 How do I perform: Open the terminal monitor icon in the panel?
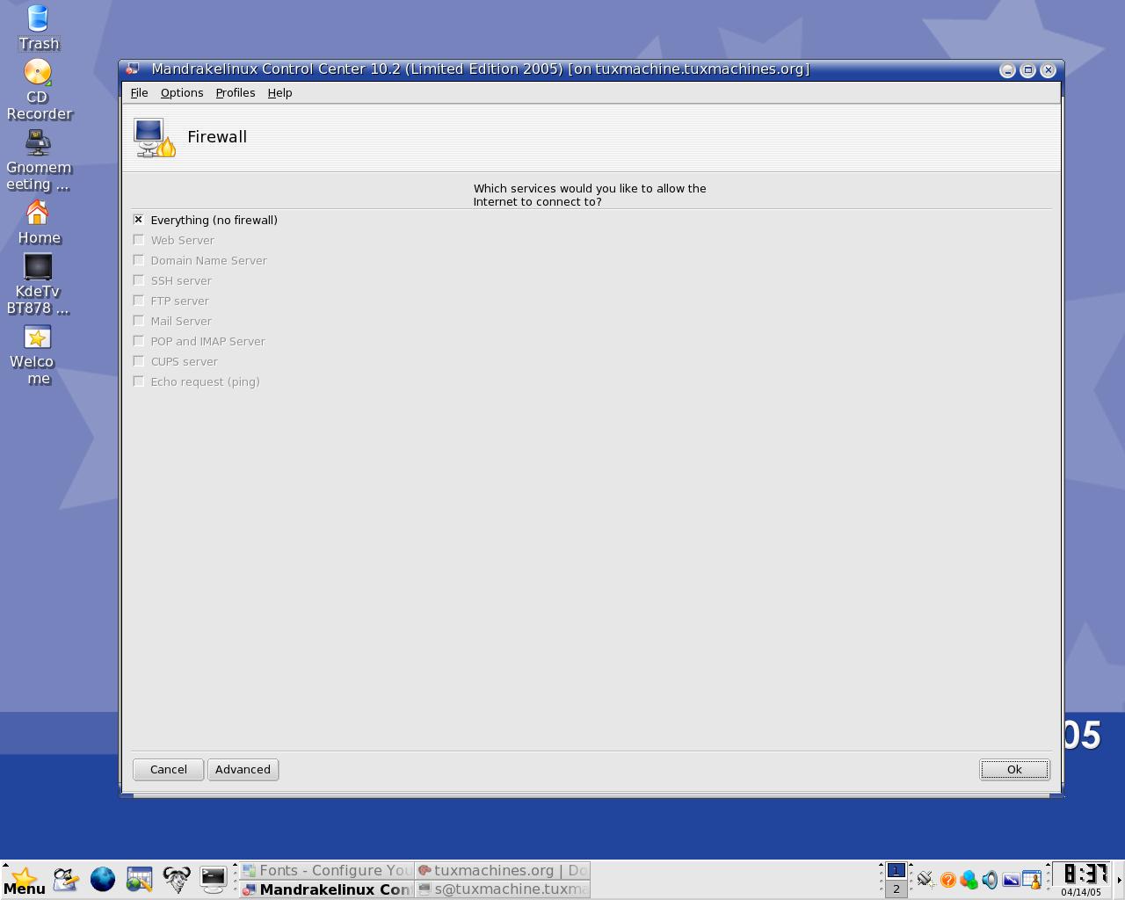click(x=214, y=879)
